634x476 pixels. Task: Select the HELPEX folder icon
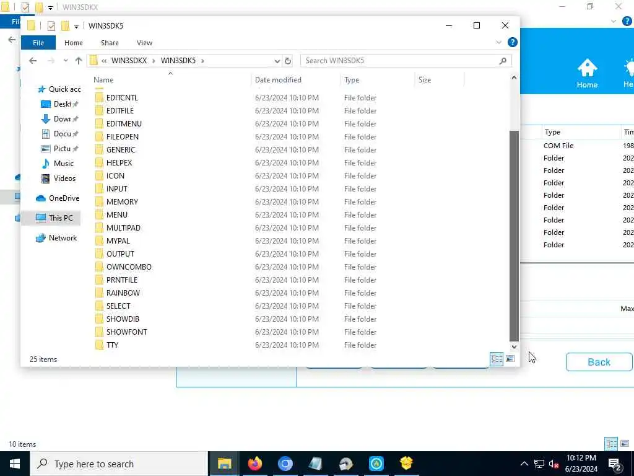99,163
